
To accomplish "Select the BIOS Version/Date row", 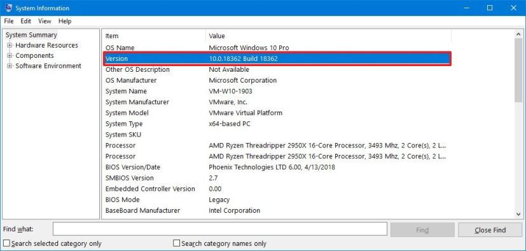I will [x=277, y=167].
